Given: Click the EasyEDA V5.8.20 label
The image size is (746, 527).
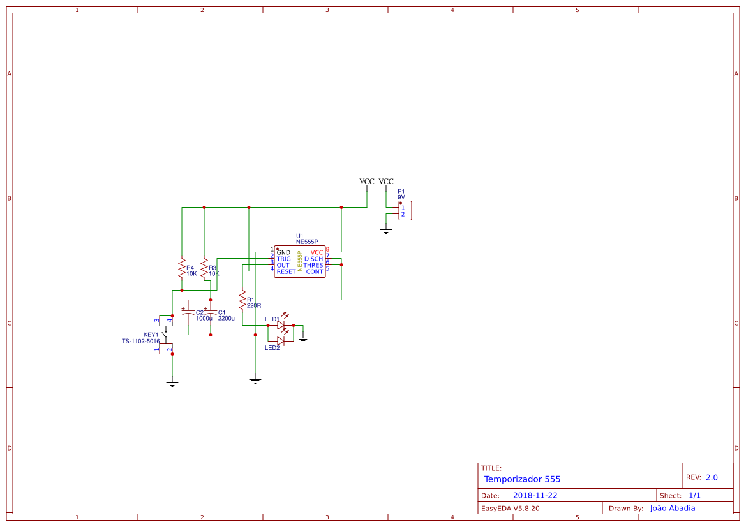Looking at the screenshot, I should pos(510,508).
